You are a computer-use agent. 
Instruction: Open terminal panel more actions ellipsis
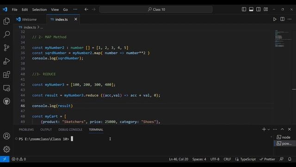click(x=275, y=129)
